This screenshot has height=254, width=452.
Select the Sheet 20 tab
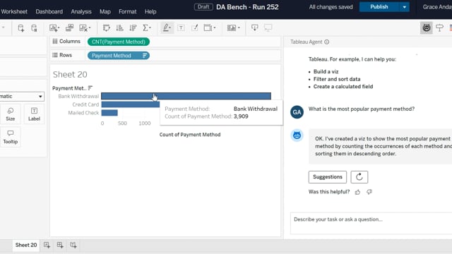26,245
